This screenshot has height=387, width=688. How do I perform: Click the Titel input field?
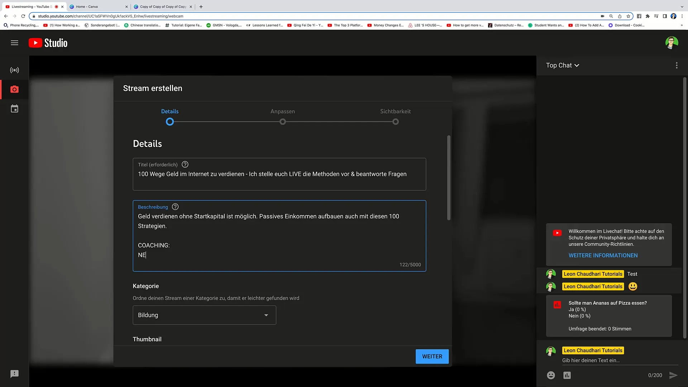point(279,174)
